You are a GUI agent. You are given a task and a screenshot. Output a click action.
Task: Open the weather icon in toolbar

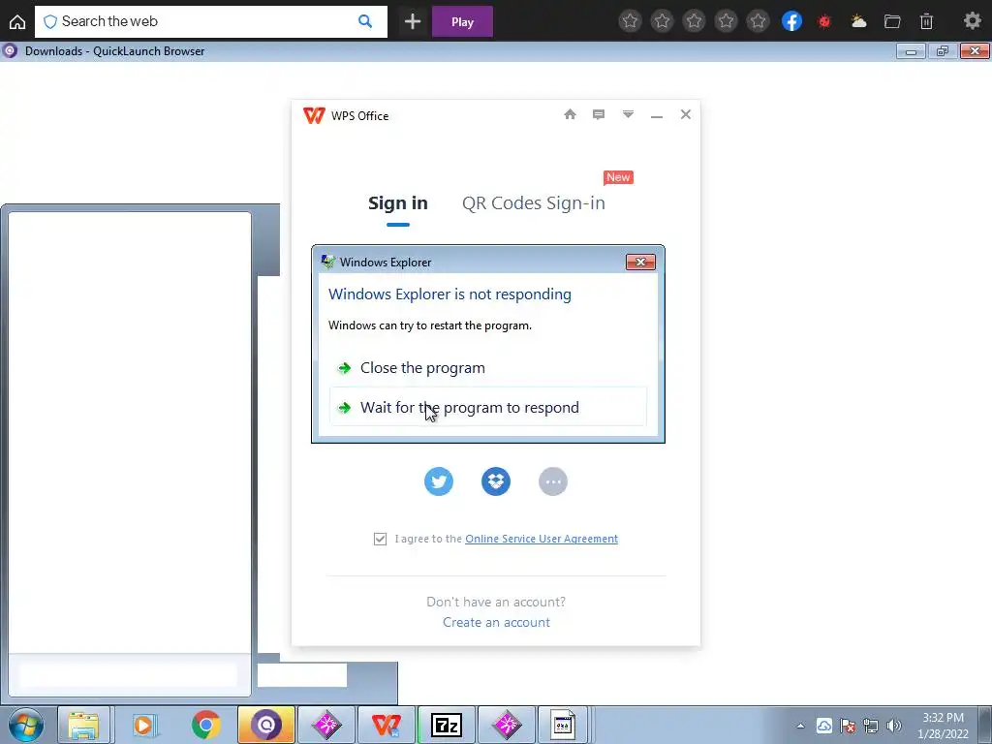(858, 21)
